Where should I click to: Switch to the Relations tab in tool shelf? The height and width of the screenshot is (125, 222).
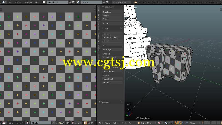point(99,26)
